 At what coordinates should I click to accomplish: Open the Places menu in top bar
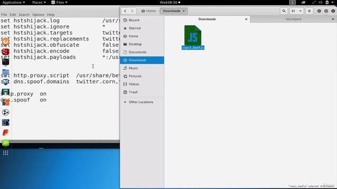click(x=39, y=2)
